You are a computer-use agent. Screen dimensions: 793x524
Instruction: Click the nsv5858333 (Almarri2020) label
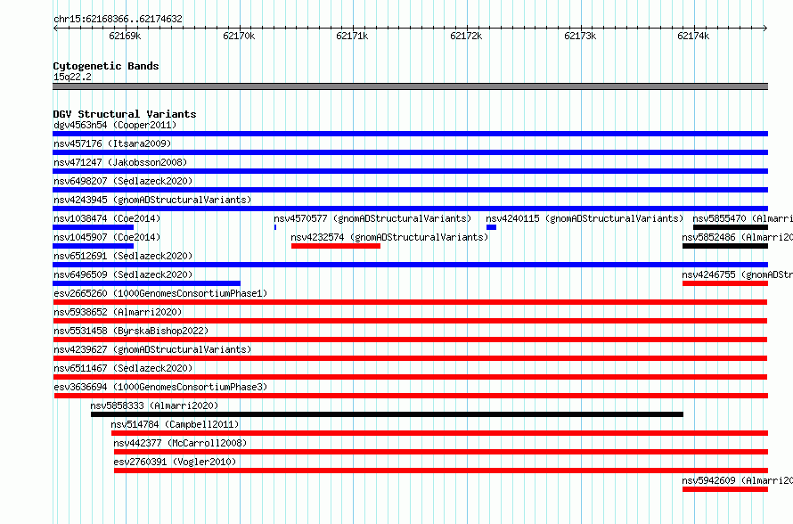[154, 405]
